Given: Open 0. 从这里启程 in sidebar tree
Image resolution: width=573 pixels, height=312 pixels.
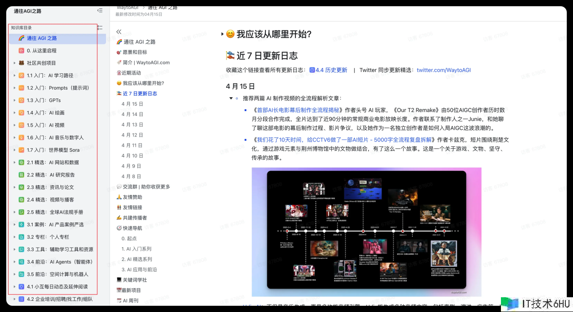Looking at the screenshot, I should click(42, 51).
